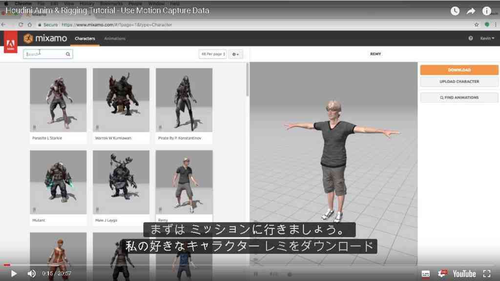Image resolution: width=500 pixels, height=281 pixels.
Task: Open the Kevin account menu
Action: pos(487,38)
